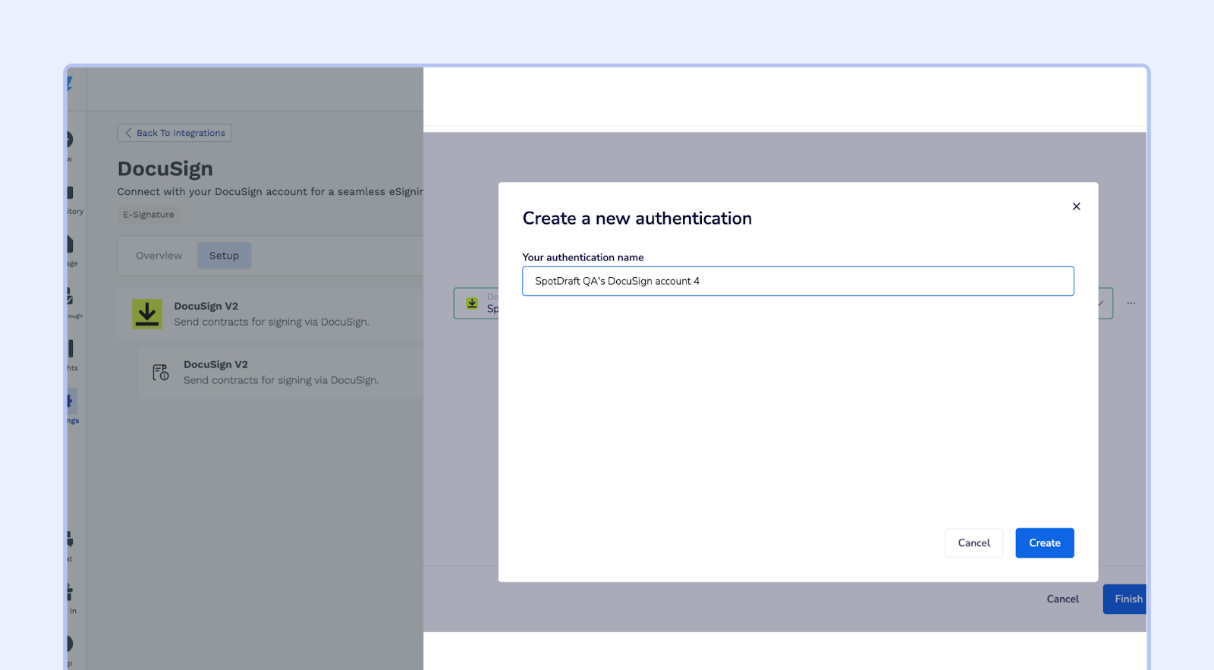Close the Create a new authentication dialog
This screenshot has width=1214, height=670.
tap(1076, 206)
